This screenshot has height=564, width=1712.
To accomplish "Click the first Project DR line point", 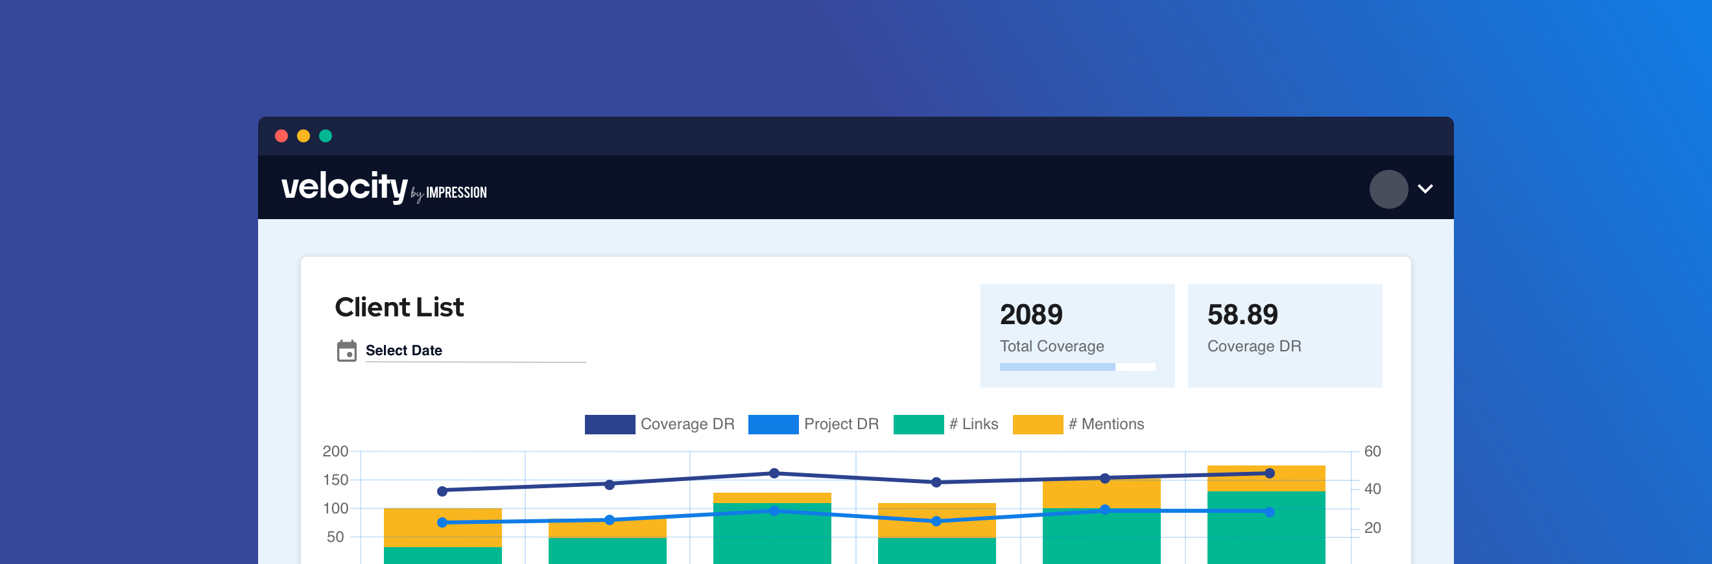I will (443, 522).
